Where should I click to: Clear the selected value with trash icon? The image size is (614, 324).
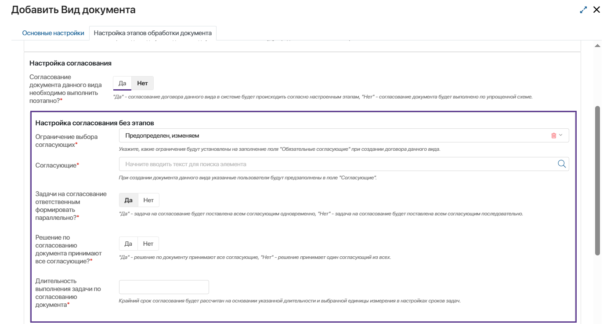[x=553, y=136]
